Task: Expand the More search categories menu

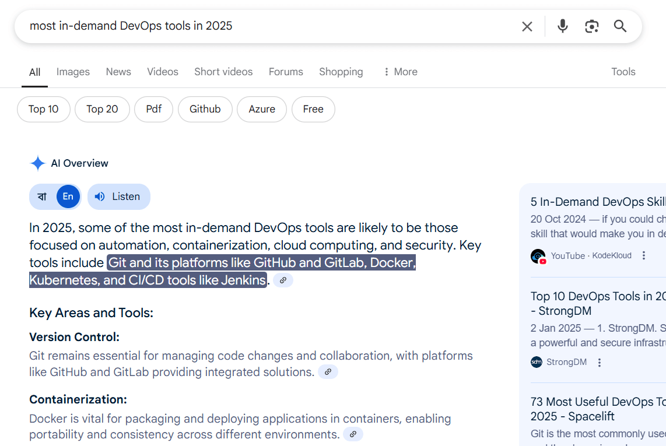Action: [x=400, y=72]
